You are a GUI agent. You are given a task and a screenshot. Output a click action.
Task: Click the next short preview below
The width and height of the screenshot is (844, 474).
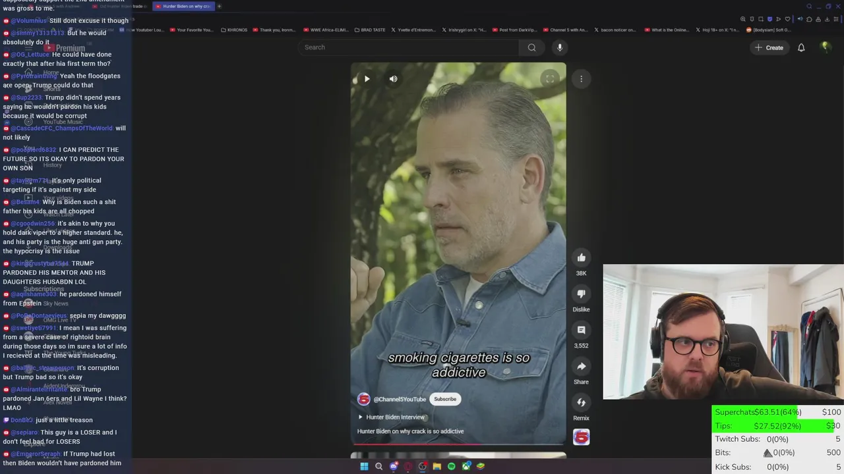pyautogui.click(x=458, y=455)
